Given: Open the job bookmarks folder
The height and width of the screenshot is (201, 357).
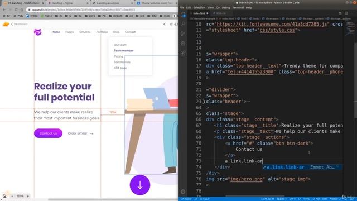Looking at the screenshot, I should (x=140, y=16).
